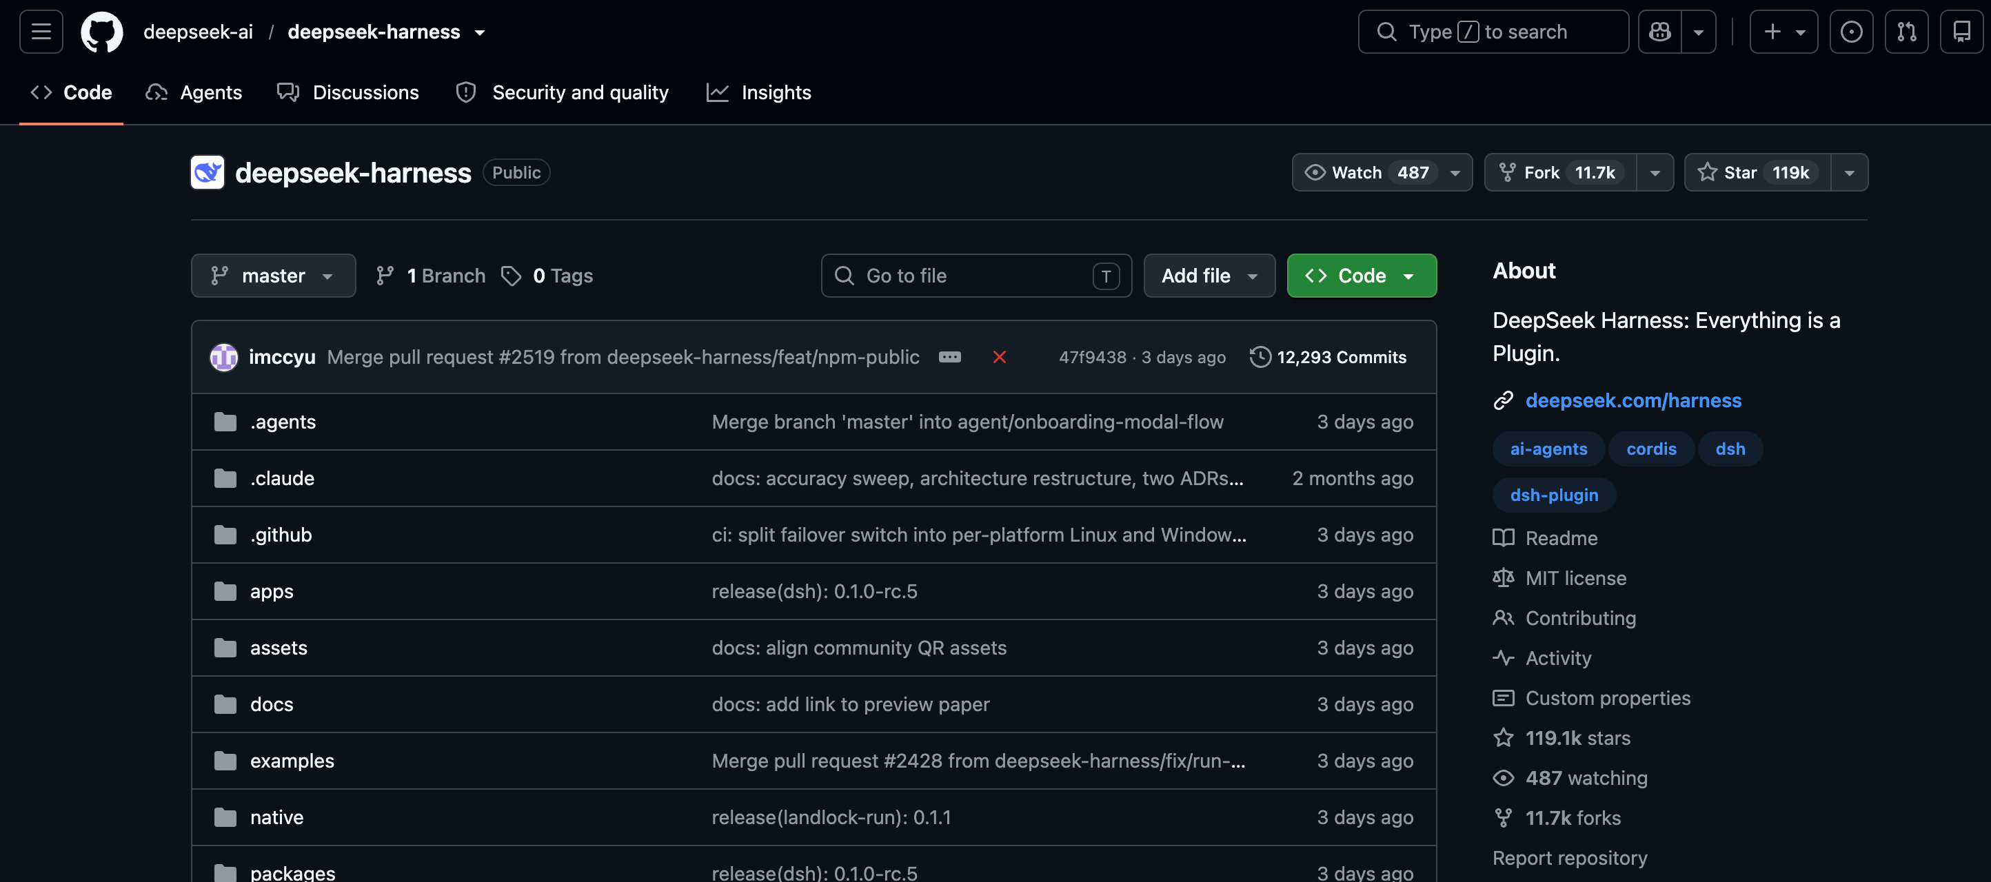Viewport: 1991px width, 882px height.
Task: Open the .agents folder
Action: [x=283, y=422]
